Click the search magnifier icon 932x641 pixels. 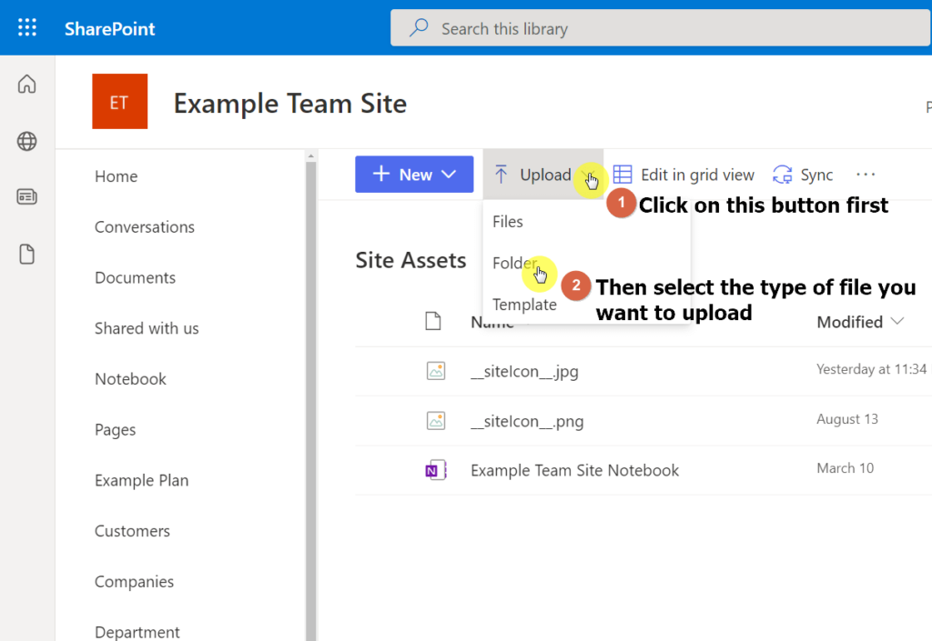click(419, 27)
